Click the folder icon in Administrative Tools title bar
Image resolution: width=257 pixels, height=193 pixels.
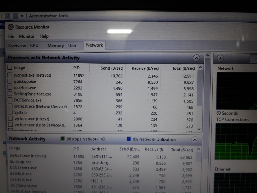coord(15,16)
